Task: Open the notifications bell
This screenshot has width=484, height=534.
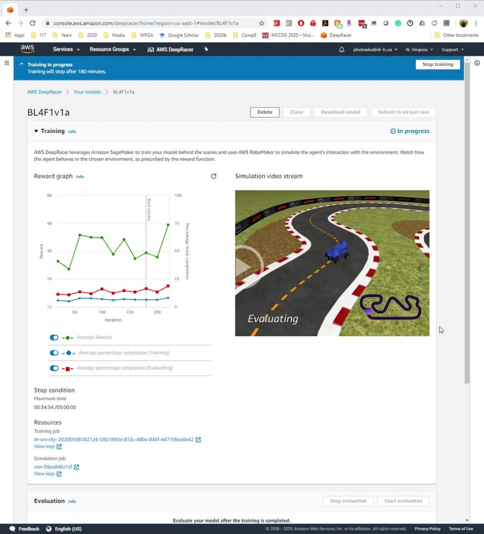Action: coord(341,49)
